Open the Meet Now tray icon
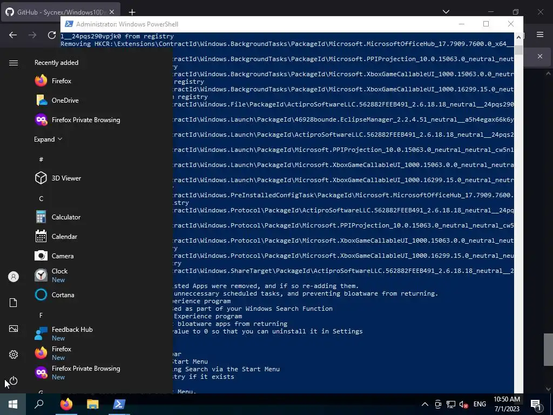 coord(437,404)
